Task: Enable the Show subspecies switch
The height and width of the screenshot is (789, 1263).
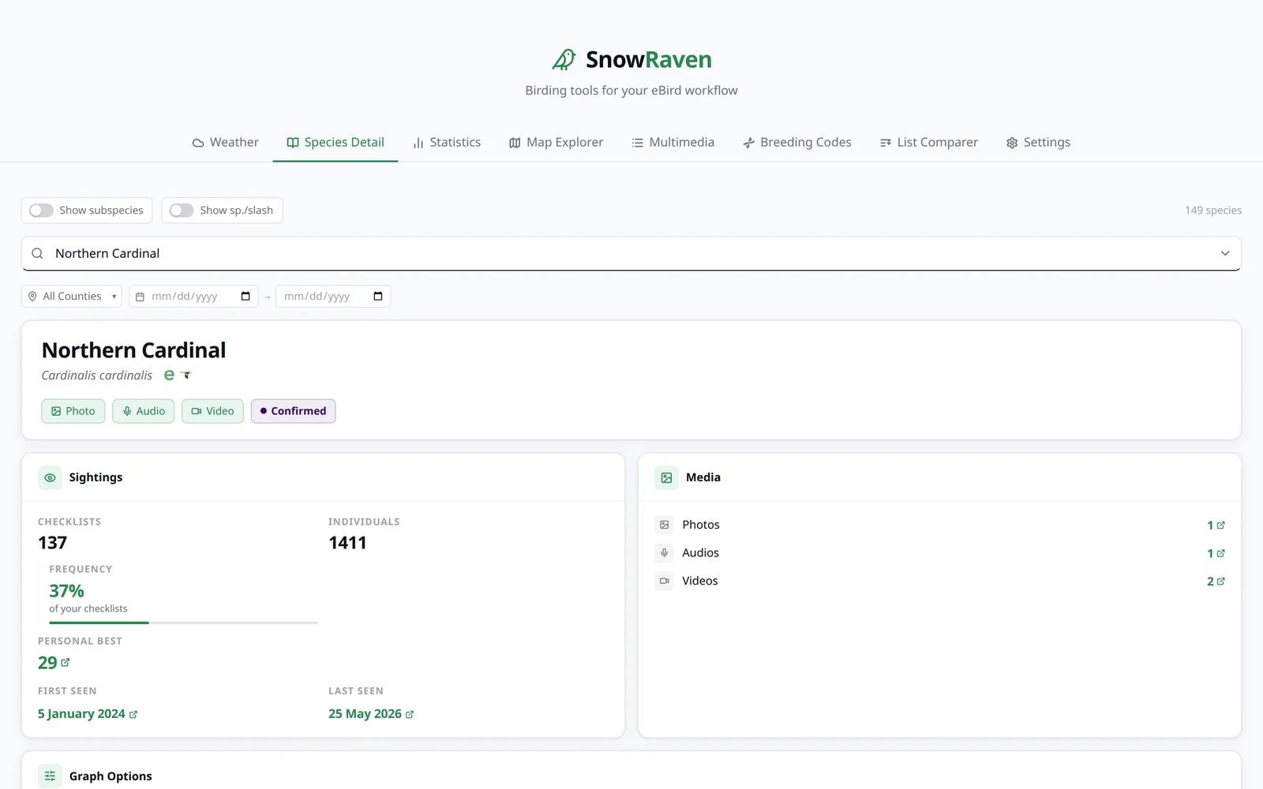Action: [41, 211]
